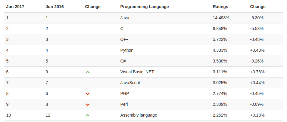Click the 2.774% rating value
The height and width of the screenshot is (122, 287).
pos(220,93)
